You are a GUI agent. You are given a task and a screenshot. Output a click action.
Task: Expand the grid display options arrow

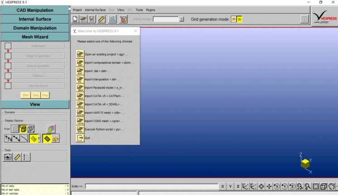(x=39, y=139)
